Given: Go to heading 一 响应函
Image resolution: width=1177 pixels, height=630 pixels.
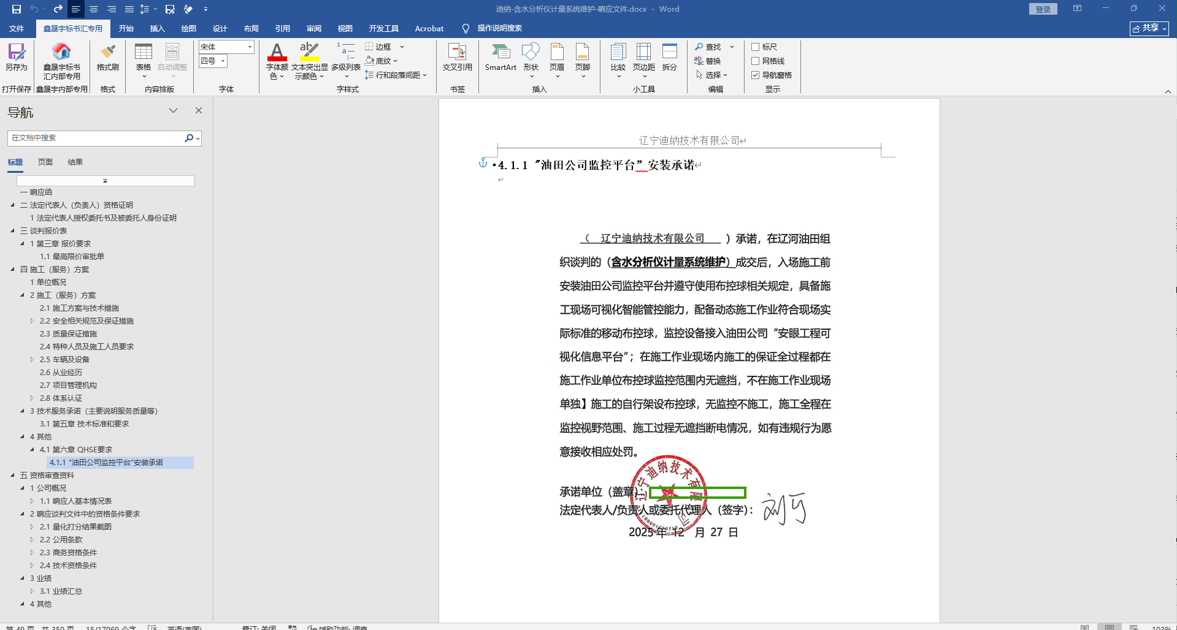Looking at the screenshot, I should click(36, 192).
